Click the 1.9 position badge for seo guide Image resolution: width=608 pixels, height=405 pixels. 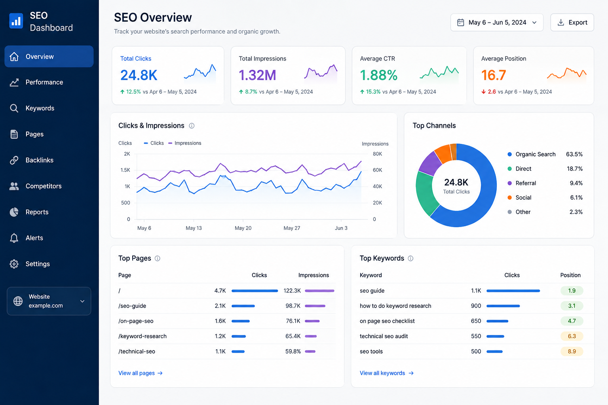tap(572, 291)
